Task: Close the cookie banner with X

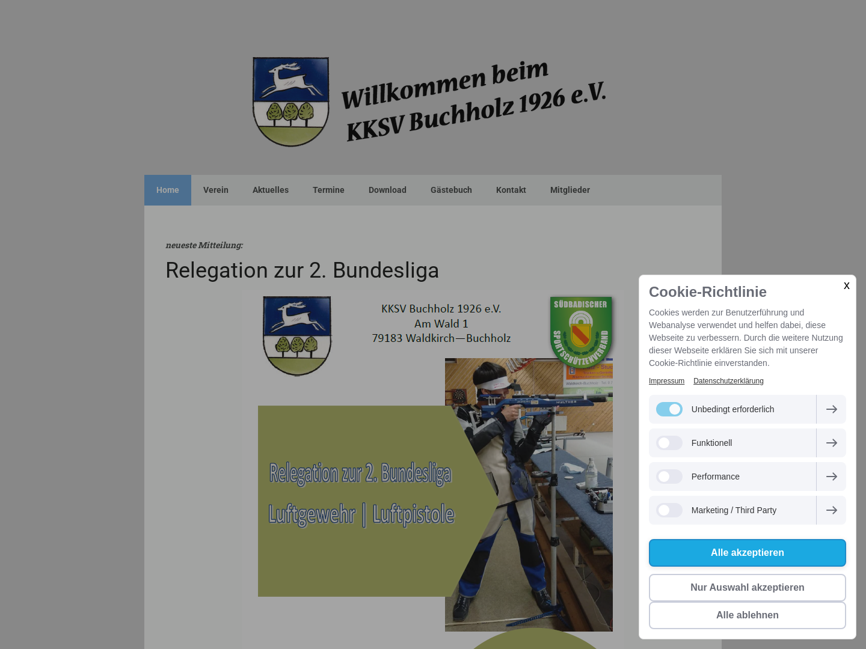Action: pyautogui.click(x=846, y=286)
